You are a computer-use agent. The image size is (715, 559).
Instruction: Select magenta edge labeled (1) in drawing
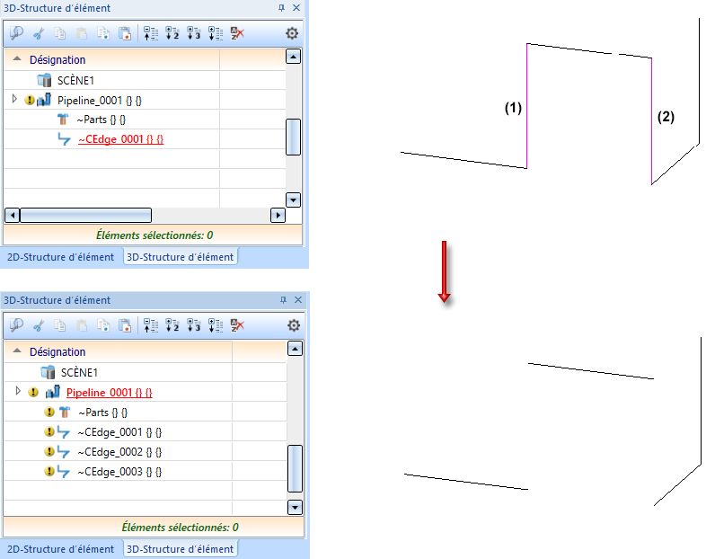tap(526, 106)
